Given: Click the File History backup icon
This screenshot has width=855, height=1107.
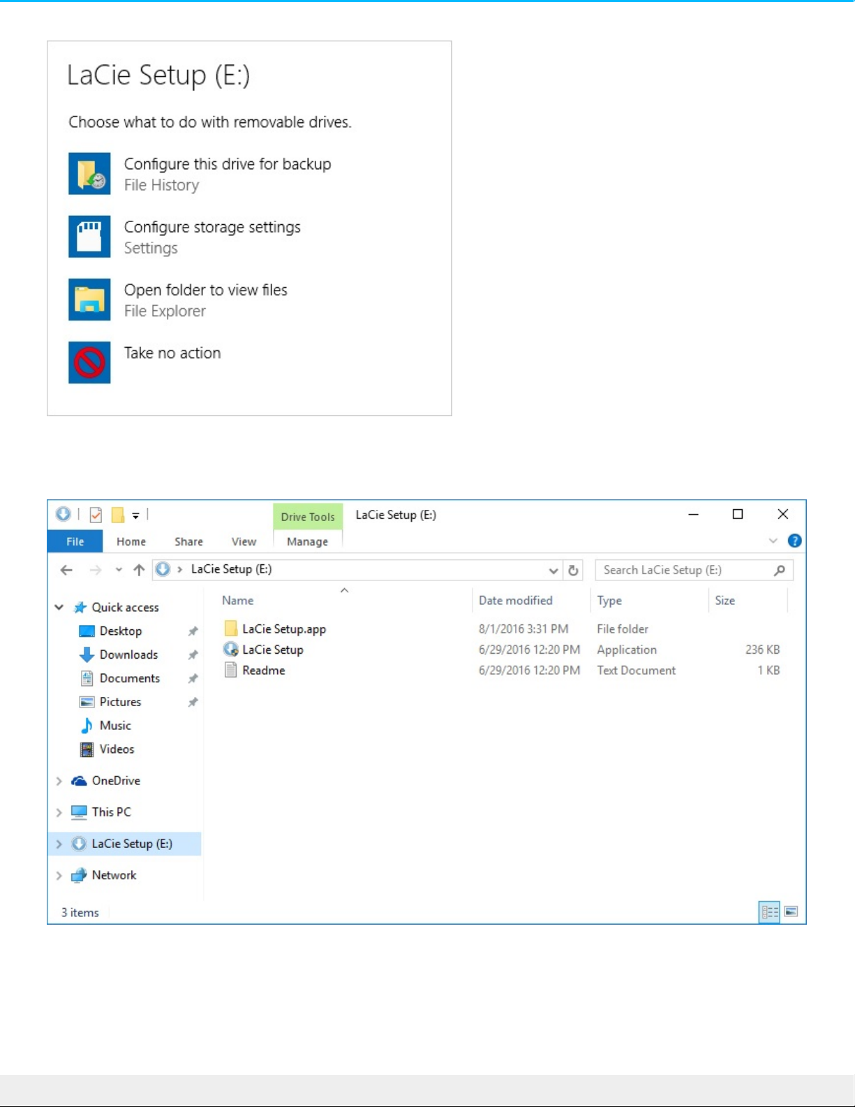Looking at the screenshot, I should [89, 173].
